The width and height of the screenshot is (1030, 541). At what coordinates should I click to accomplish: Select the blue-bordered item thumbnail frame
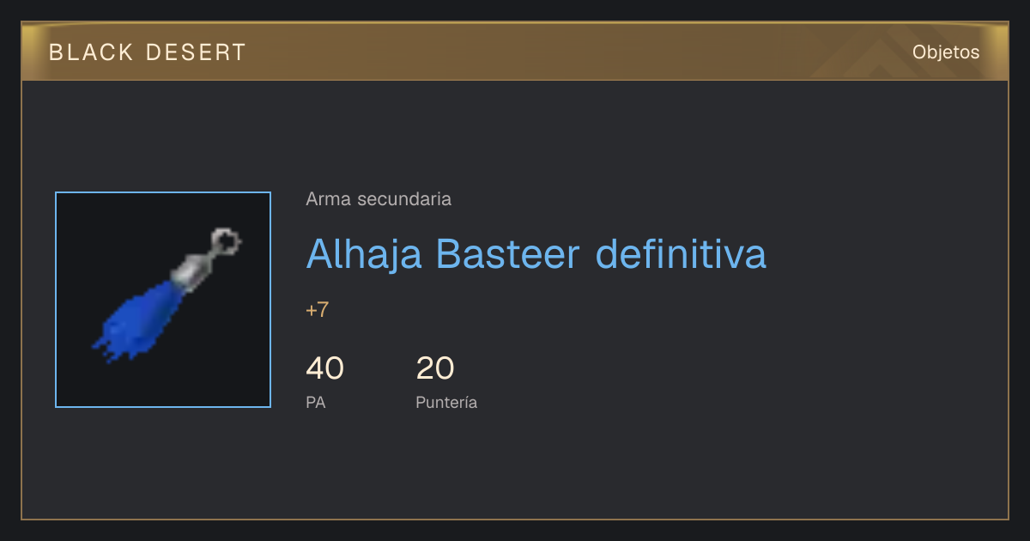(x=163, y=300)
